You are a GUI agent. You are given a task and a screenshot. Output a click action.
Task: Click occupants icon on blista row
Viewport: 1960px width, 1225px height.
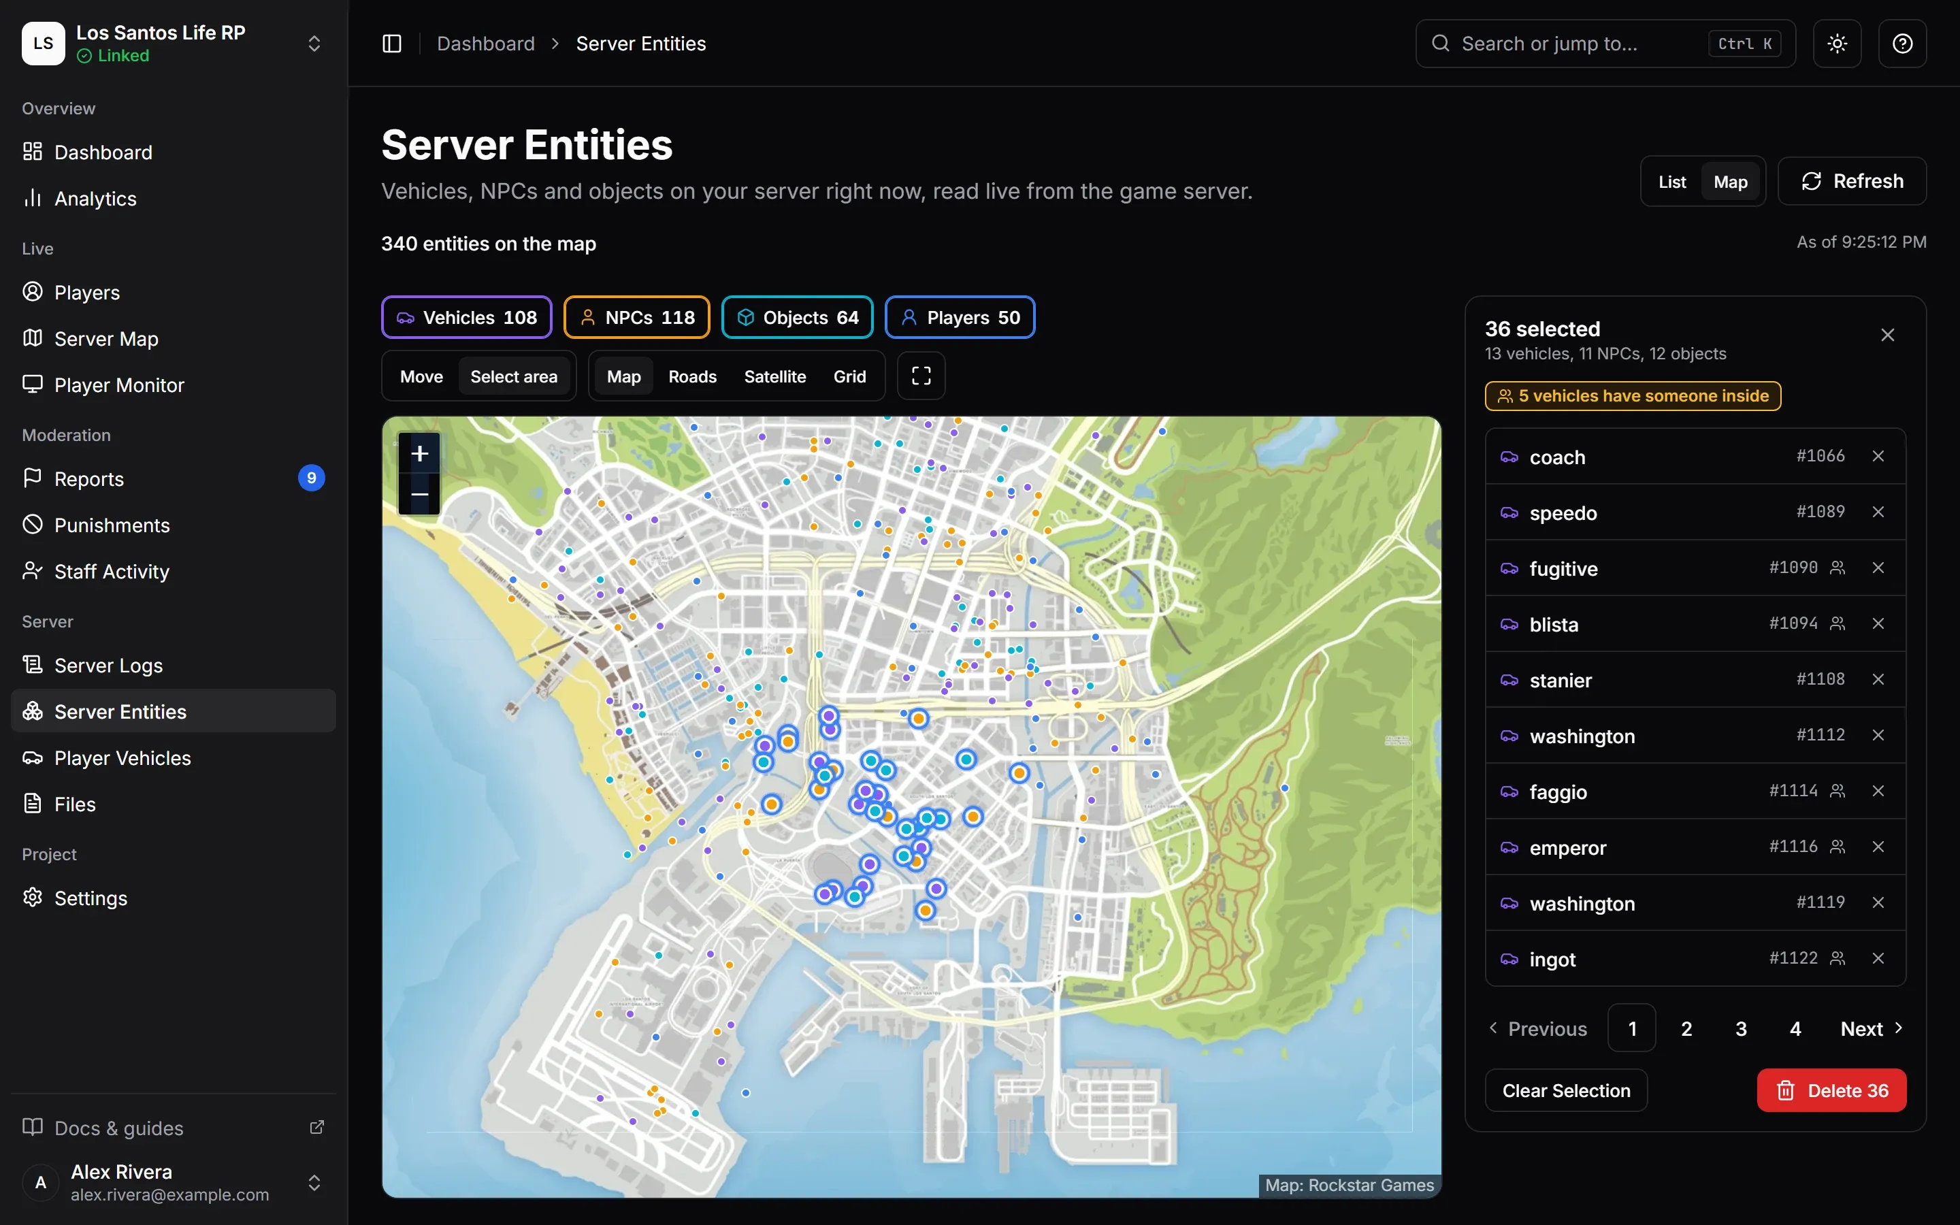click(1837, 624)
